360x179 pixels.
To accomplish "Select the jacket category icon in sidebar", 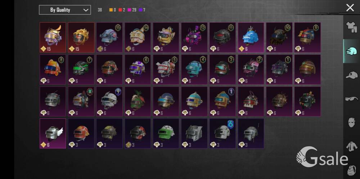I will (x=351, y=146).
